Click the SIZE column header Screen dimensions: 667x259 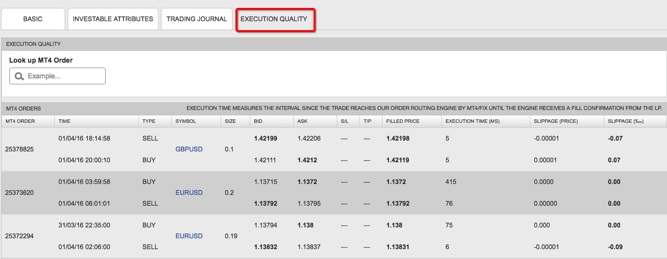click(x=235, y=121)
